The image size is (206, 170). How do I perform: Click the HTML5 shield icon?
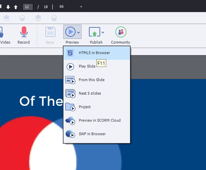[x=70, y=53]
